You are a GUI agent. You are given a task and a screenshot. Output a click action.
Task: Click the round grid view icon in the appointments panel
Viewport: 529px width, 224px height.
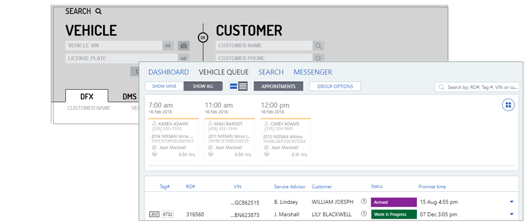(508, 105)
